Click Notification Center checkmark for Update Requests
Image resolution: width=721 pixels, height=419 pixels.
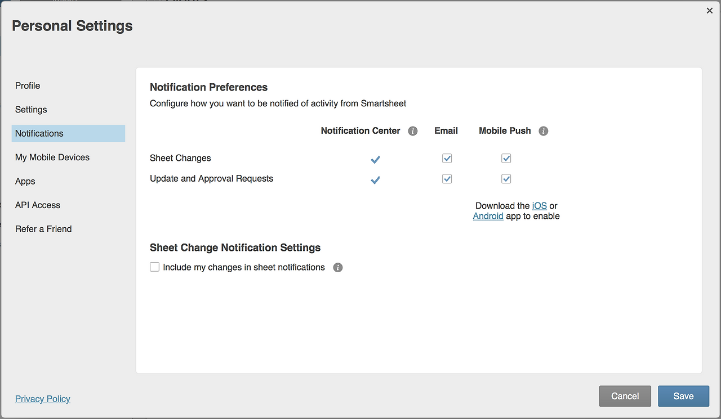375,180
